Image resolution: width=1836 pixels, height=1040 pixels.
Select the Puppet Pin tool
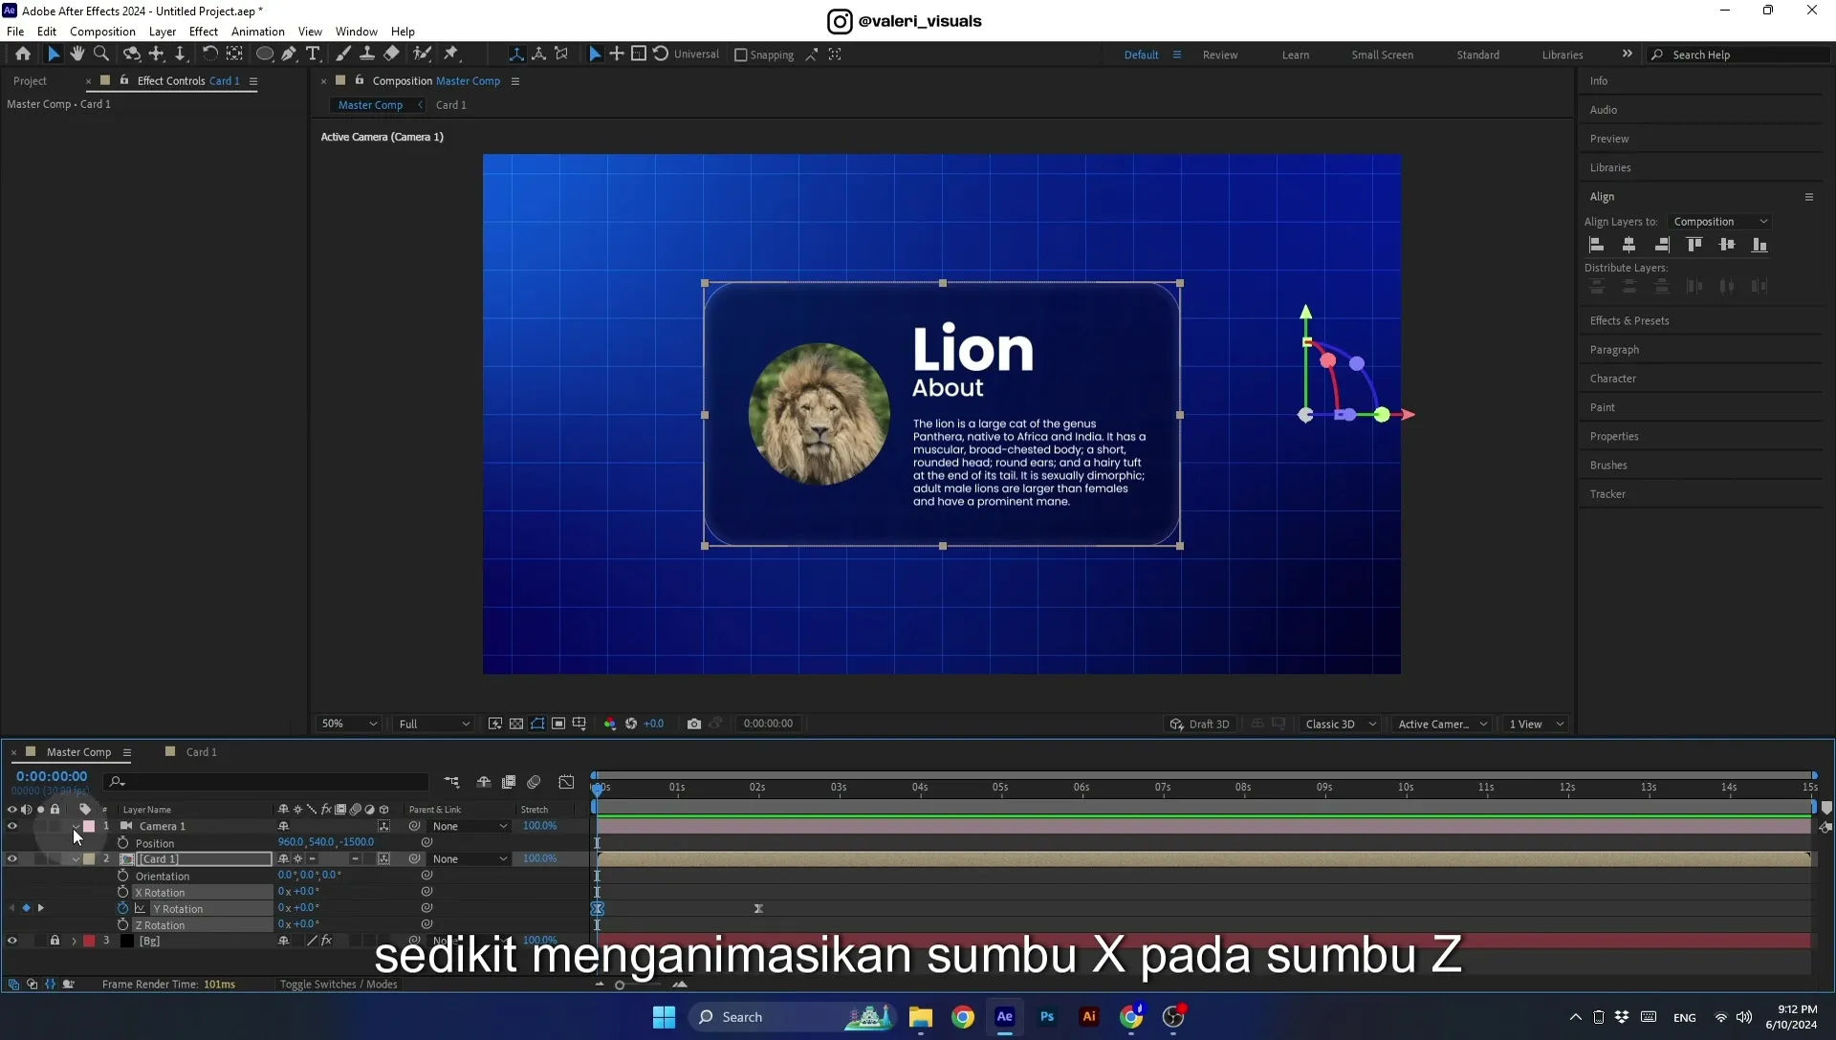click(451, 54)
